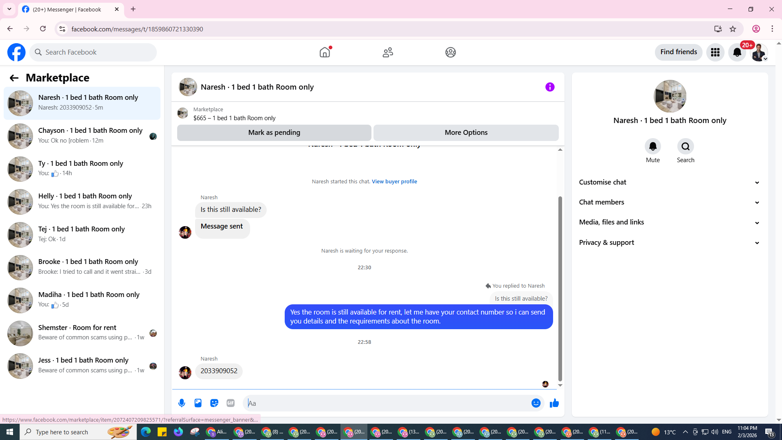Open the Friends tab in top navigation
Image resolution: width=782 pixels, height=440 pixels.
[x=388, y=52]
